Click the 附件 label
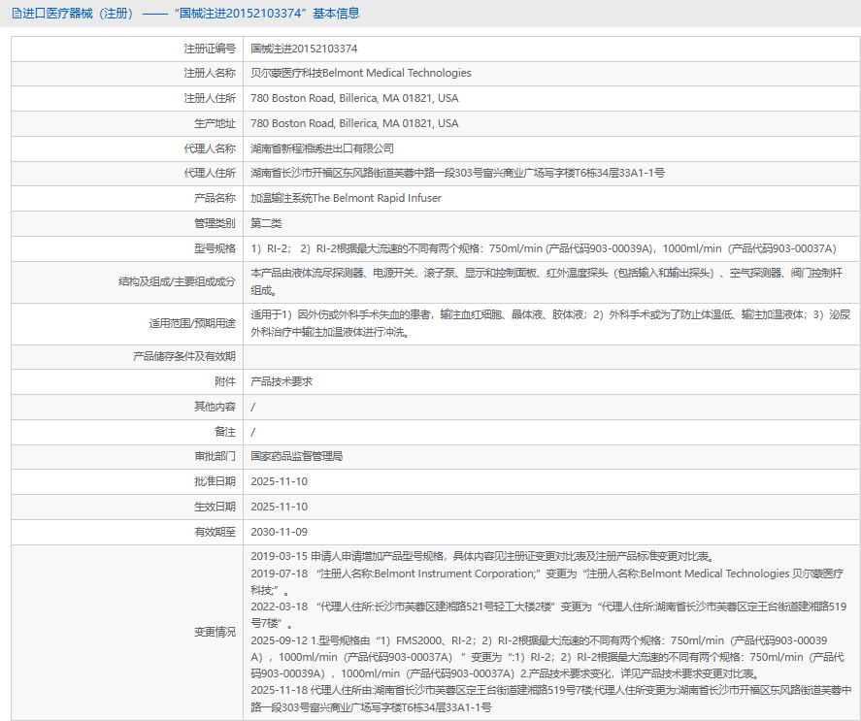This screenshot has height=721, width=861. point(225,381)
